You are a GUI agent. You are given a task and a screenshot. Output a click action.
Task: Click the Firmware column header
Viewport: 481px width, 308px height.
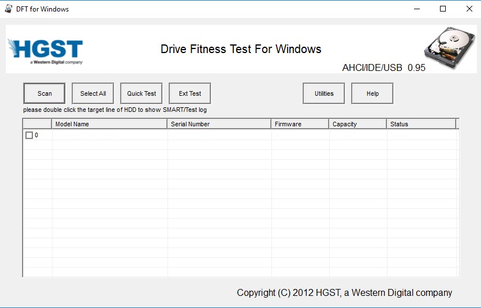(x=300, y=124)
